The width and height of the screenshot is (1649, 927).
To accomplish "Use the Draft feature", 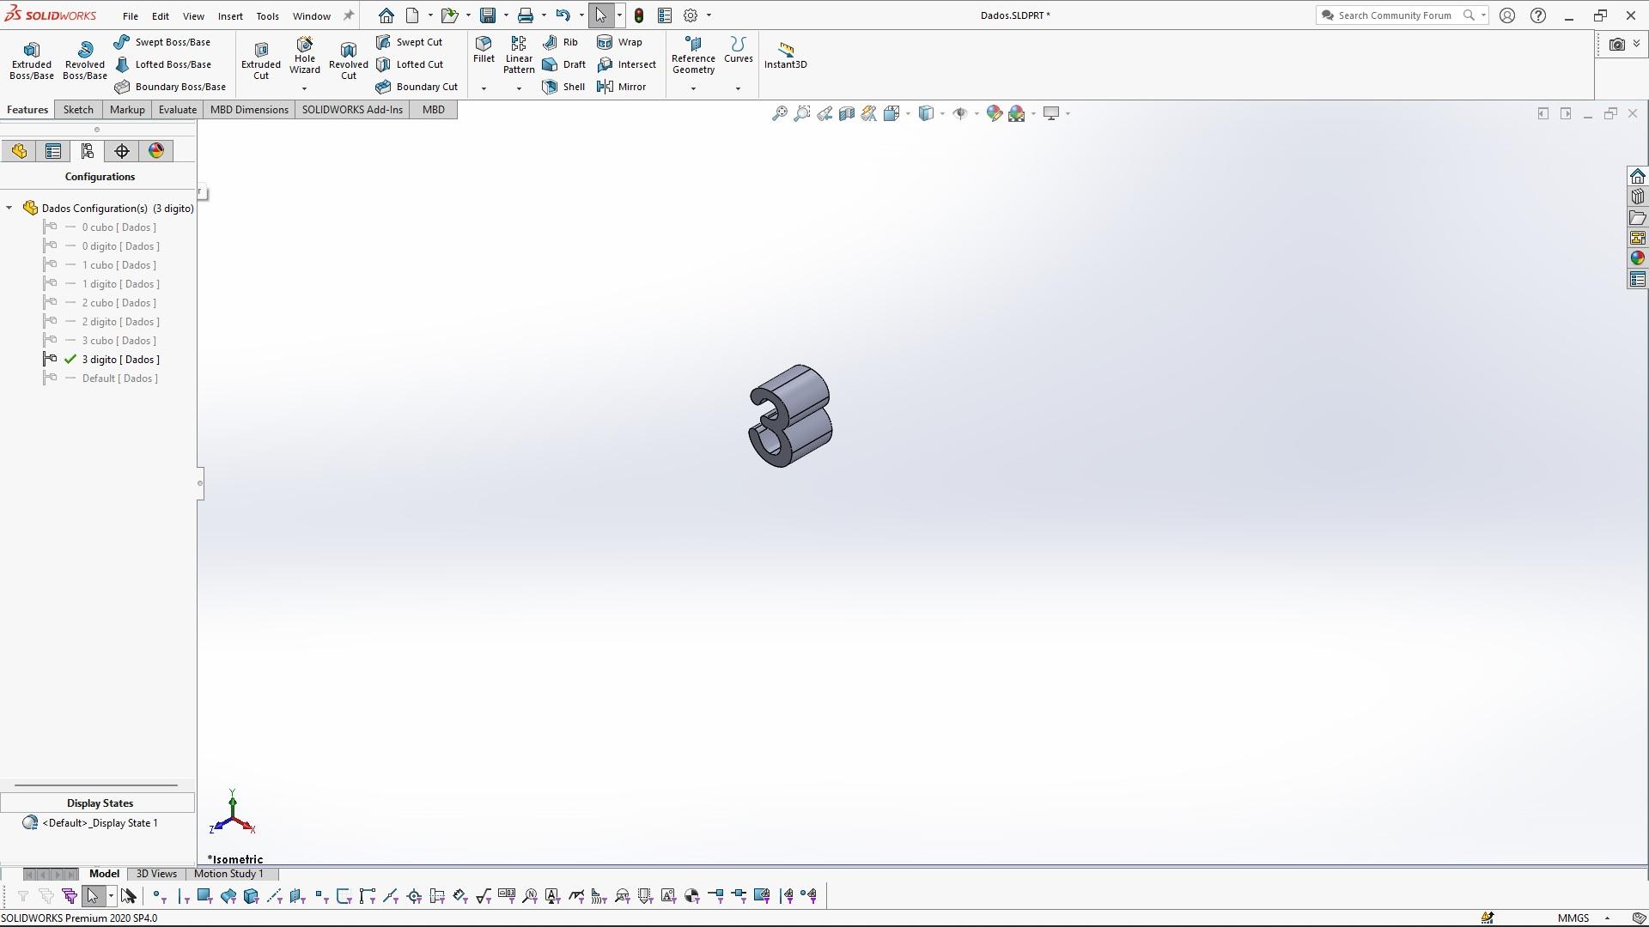I will tap(563, 64).
